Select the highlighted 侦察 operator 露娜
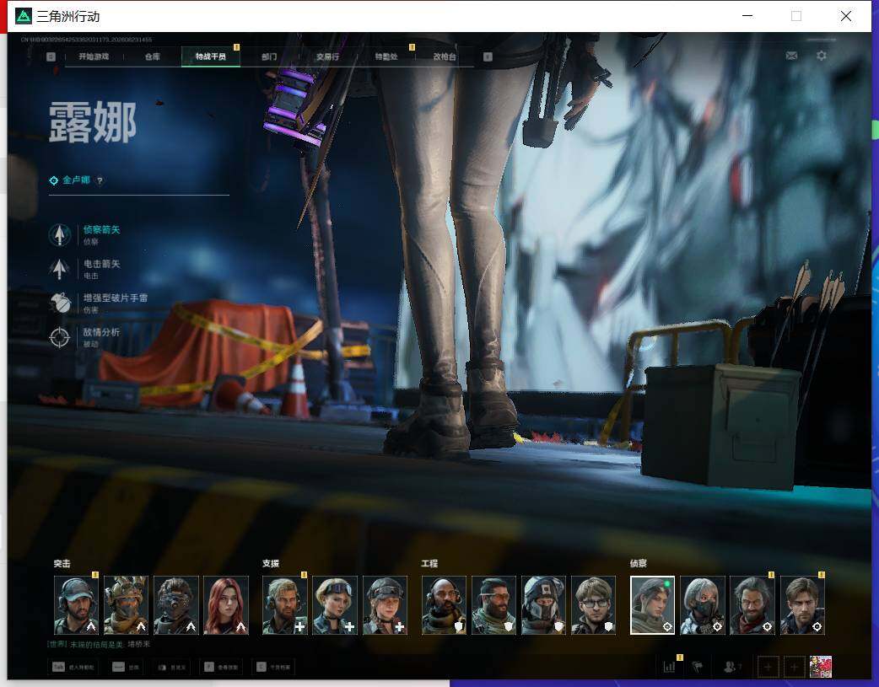This screenshot has width=879, height=687. (x=653, y=605)
